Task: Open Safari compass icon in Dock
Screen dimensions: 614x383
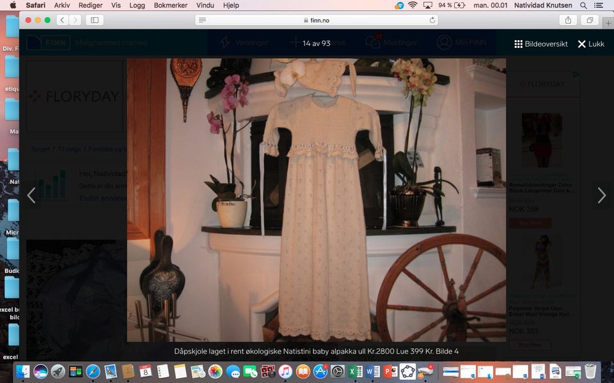Action: 93,372
